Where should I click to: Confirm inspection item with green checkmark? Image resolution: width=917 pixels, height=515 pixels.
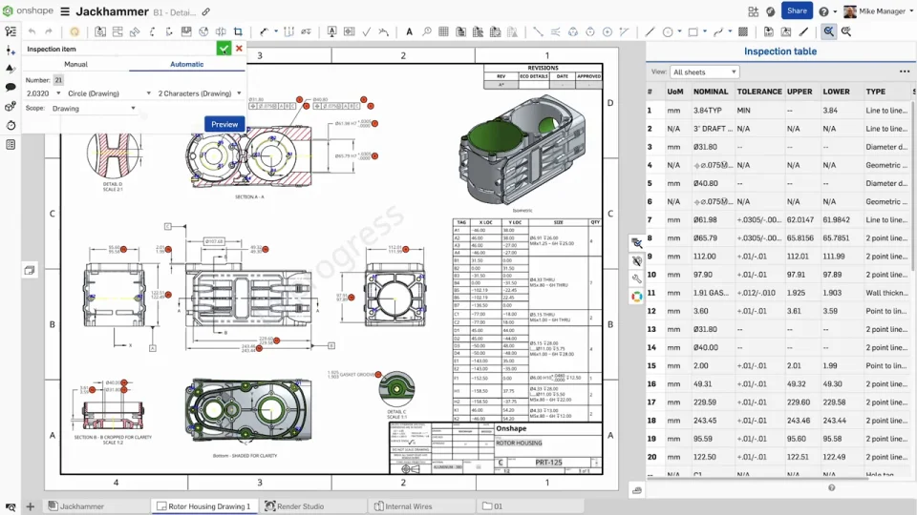pos(224,49)
